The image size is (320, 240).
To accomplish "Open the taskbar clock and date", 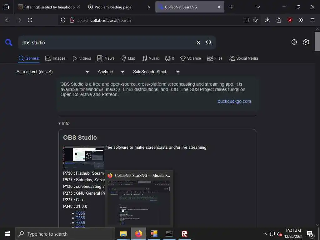I will pos(293,234).
